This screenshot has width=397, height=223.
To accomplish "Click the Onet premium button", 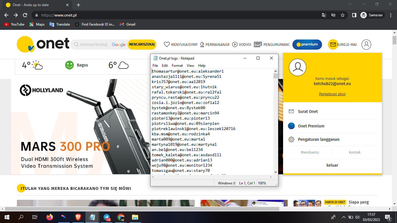I will point(307,44).
